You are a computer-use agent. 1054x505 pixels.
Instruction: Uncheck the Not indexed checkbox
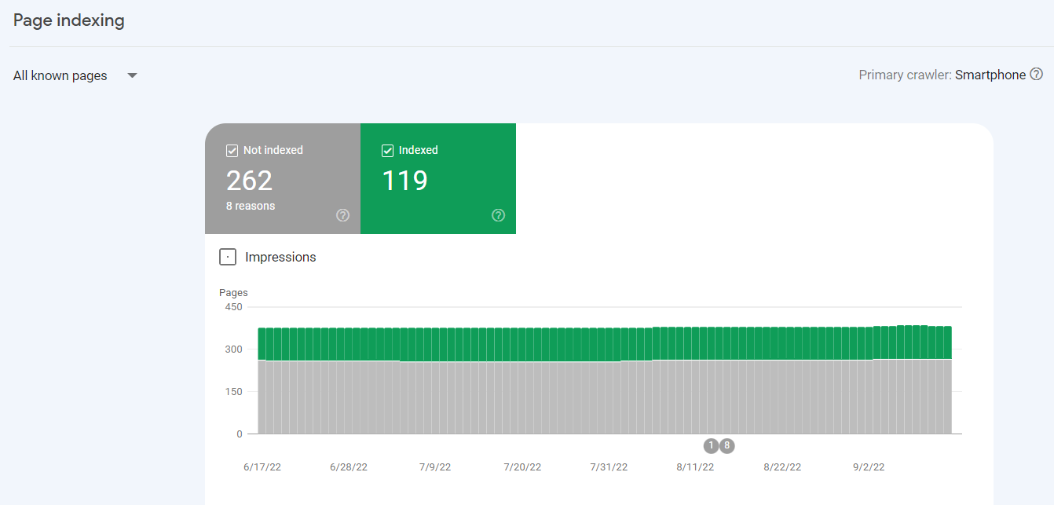coord(232,151)
